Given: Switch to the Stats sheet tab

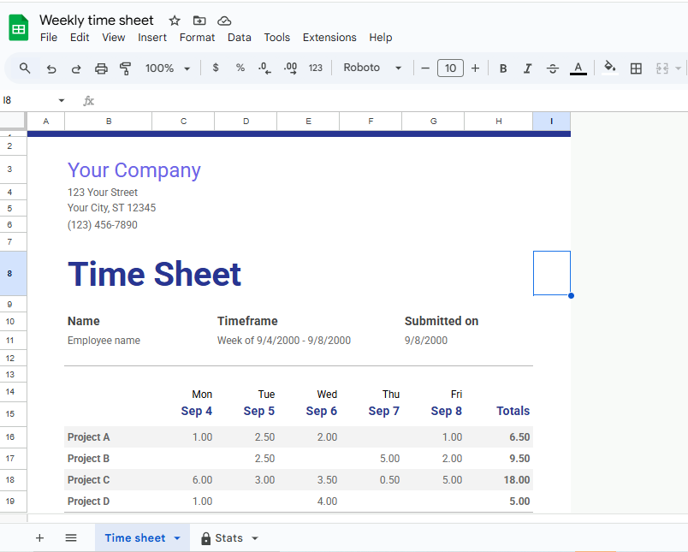Looking at the screenshot, I should pos(228,538).
